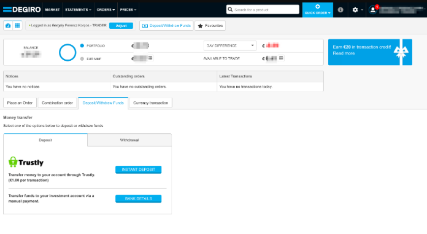427x234 pixels.
Task: Open Statements dropdown menu
Action: click(x=78, y=10)
